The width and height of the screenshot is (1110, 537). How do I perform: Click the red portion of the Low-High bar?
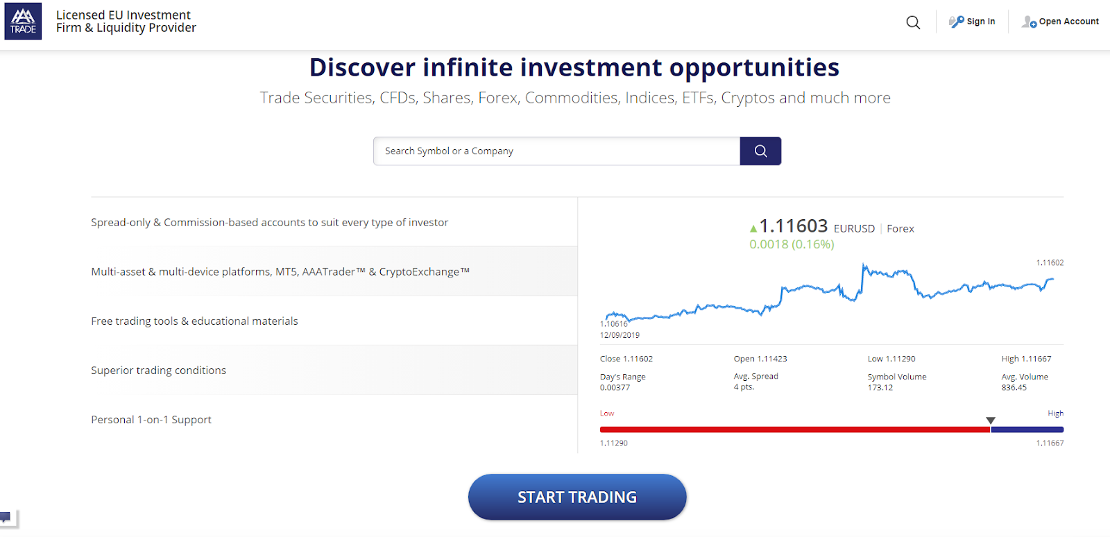[x=795, y=429]
